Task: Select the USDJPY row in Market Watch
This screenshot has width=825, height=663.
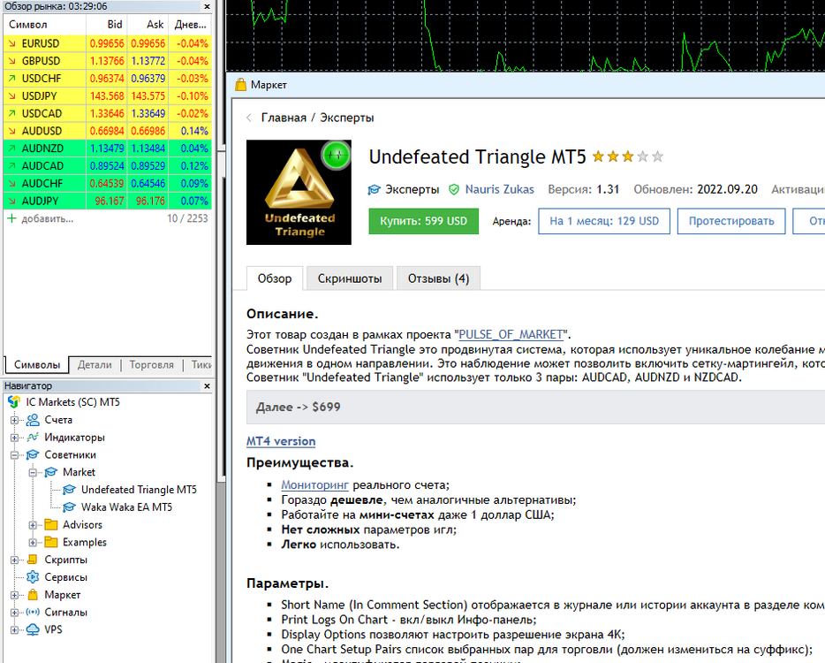Action: (108, 95)
